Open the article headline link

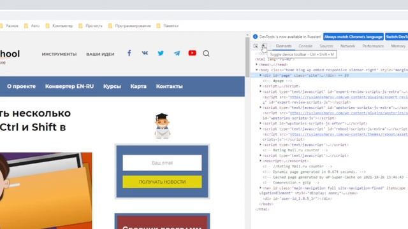(36, 120)
